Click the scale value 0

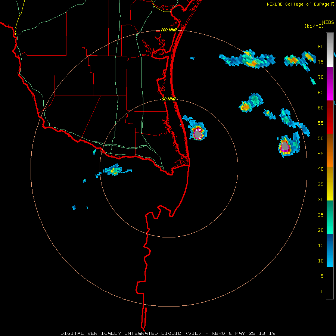[322, 292]
